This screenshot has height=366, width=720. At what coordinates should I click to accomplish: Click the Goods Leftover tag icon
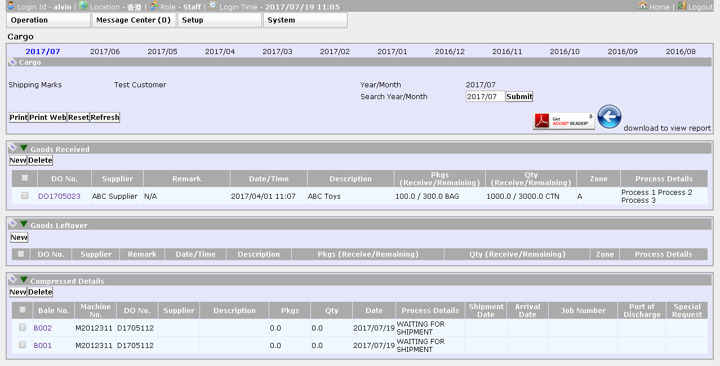(x=13, y=224)
